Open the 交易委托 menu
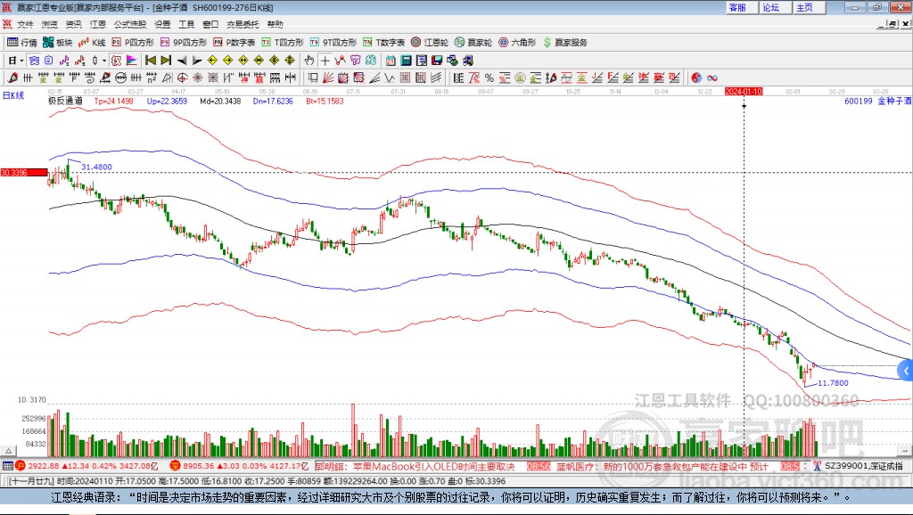This screenshot has width=913, height=515. [x=243, y=24]
